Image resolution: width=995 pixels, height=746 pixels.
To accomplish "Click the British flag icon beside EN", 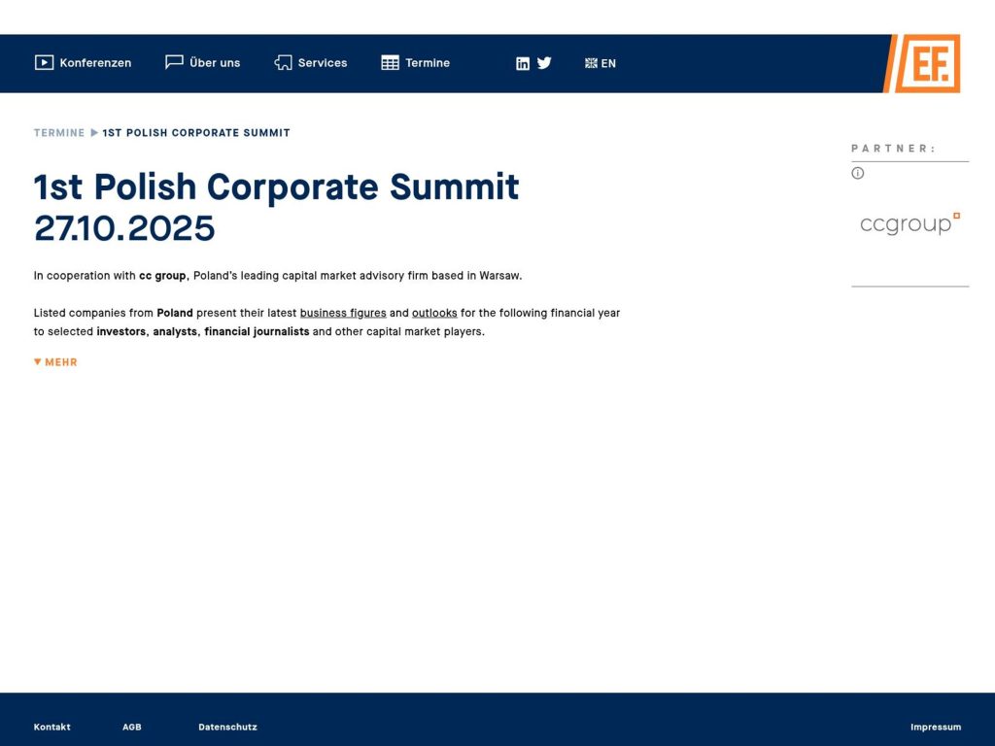I will (x=589, y=63).
